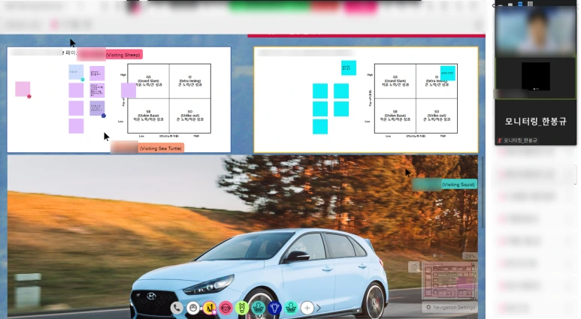Select cyan sticky inside right matrix EI quadrant
The height and width of the screenshot is (319, 581).
coord(448,74)
